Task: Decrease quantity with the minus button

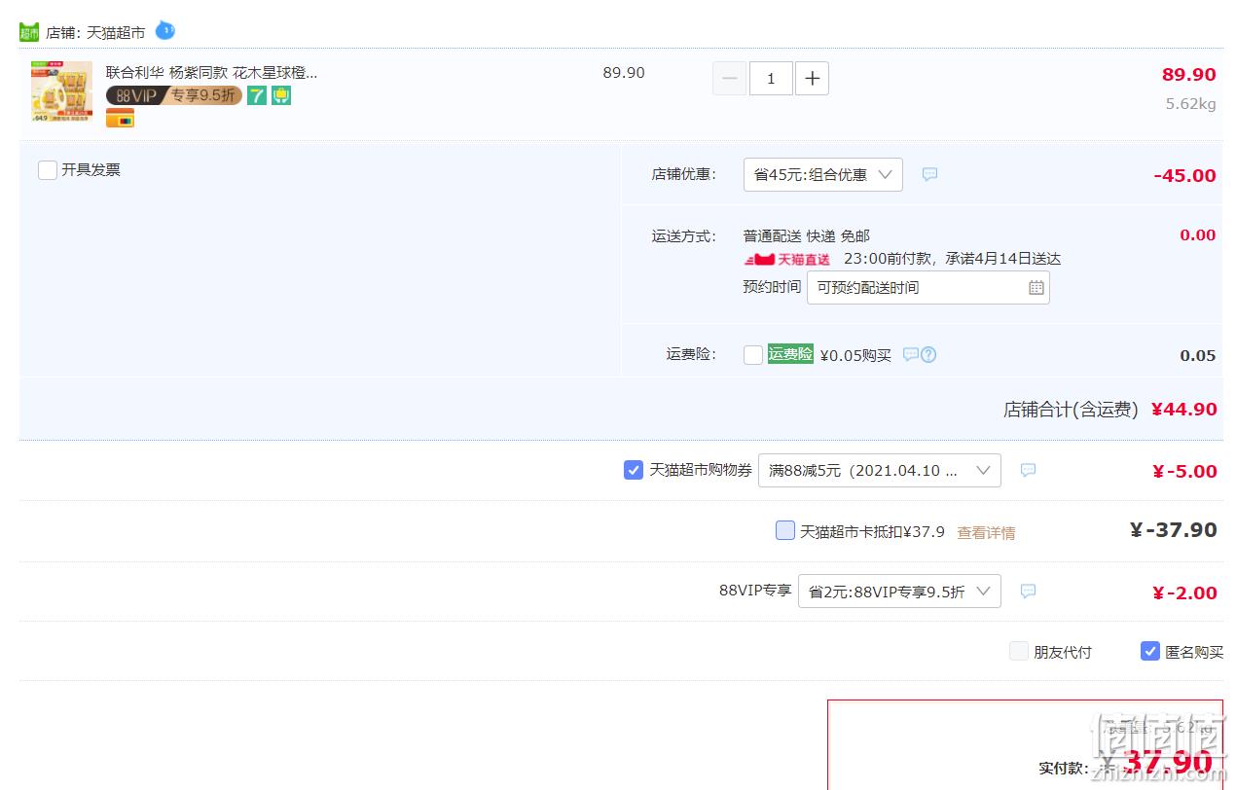Action: (x=730, y=78)
